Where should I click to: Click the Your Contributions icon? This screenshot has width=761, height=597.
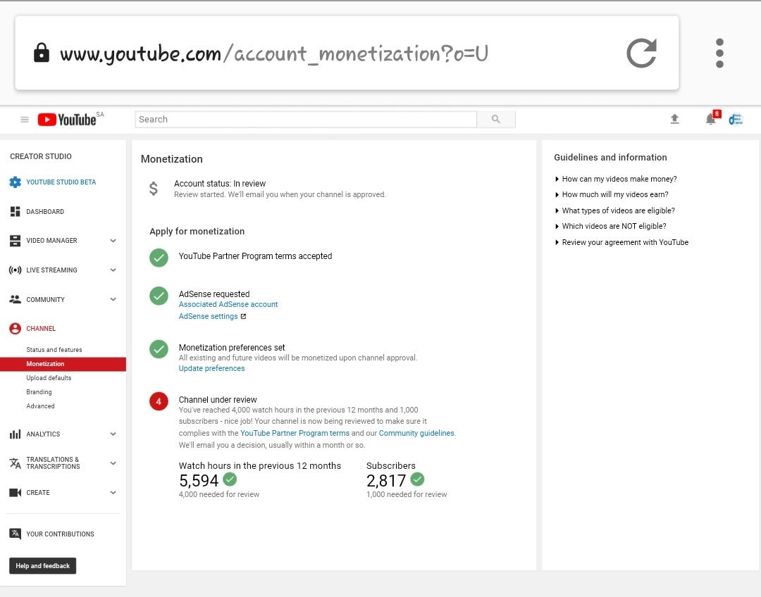click(x=15, y=534)
